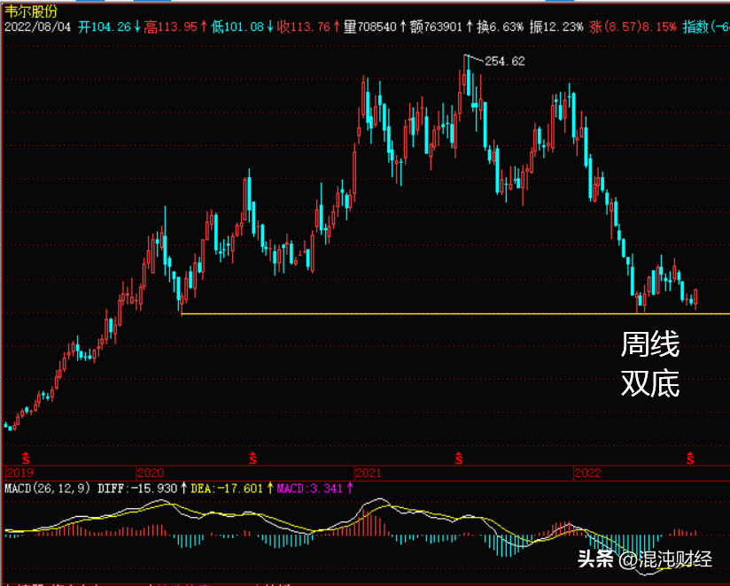The height and width of the screenshot is (586, 730).
Task: Click the S marker in the 2020 section
Action: tap(252, 459)
